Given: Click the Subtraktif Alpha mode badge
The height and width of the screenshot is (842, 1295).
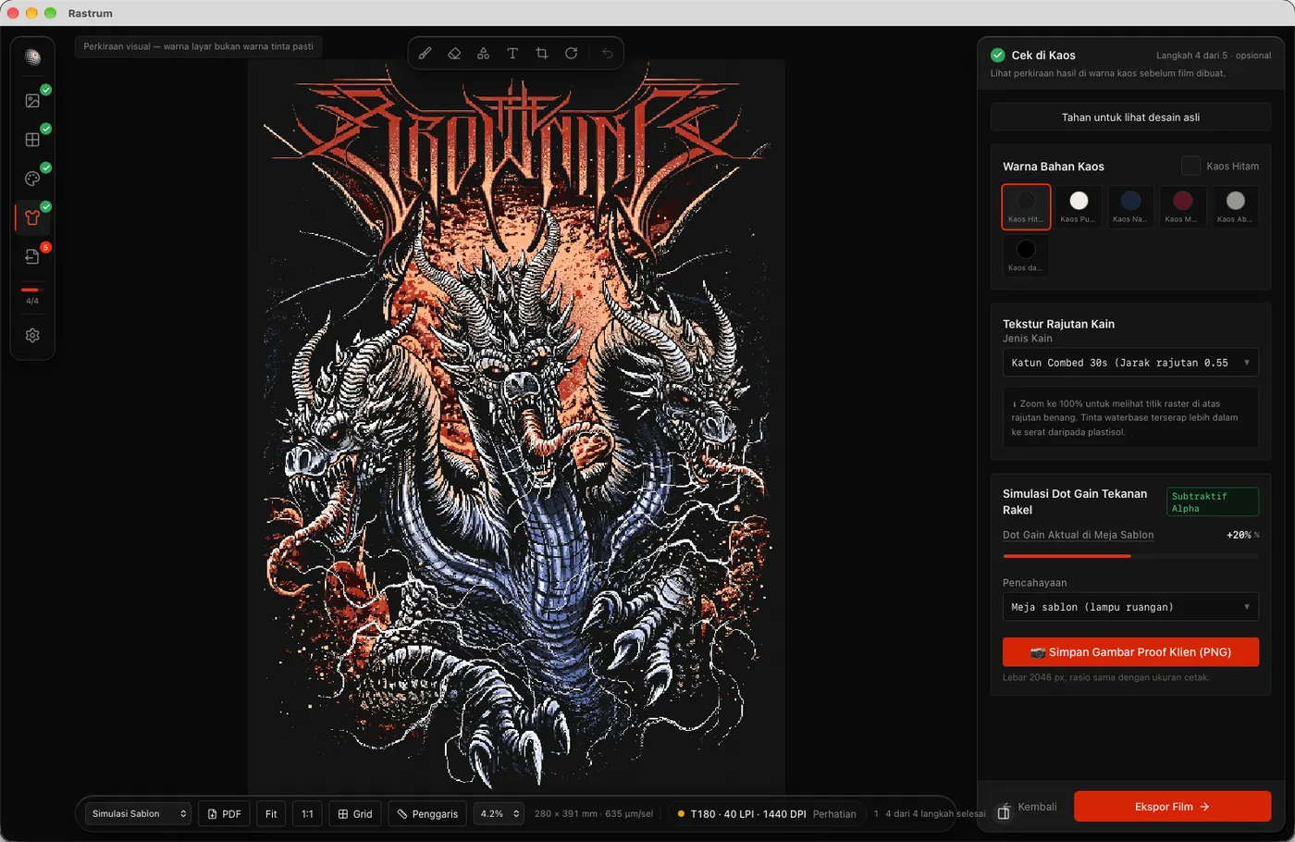Looking at the screenshot, I should [1212, 502].
